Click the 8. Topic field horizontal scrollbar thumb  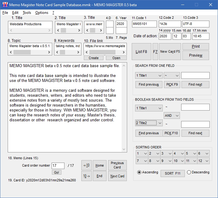pyautogui.click(x=22, y=52)
